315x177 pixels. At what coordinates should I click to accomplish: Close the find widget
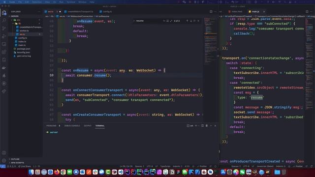198,21
